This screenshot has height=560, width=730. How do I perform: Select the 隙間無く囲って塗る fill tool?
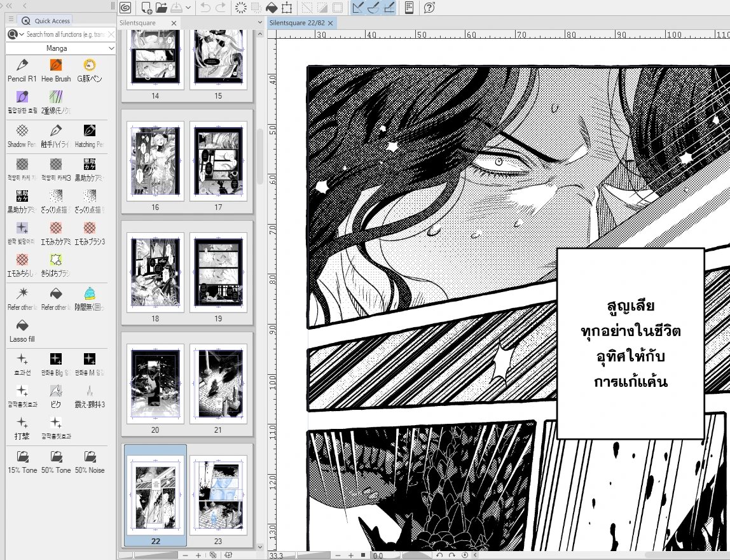pos(90,299)
